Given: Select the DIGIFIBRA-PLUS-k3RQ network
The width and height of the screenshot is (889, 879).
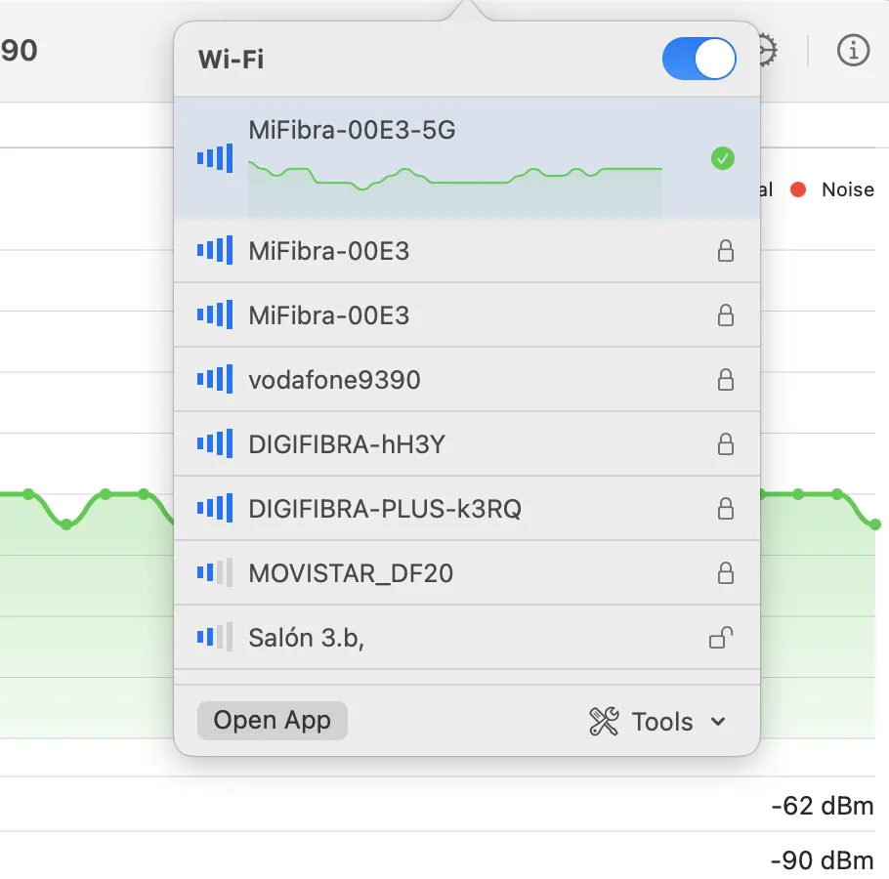Looking at the screenshot, I should pos(385,509).
